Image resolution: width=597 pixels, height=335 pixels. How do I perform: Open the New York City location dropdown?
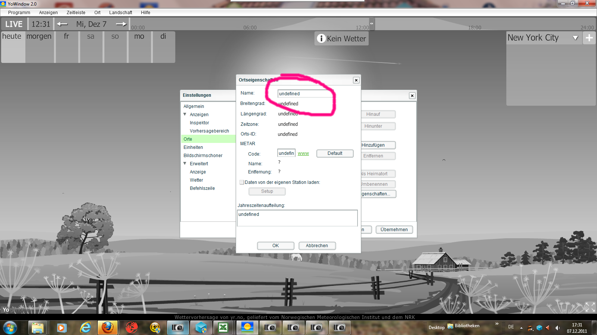(x=575, y=38)
